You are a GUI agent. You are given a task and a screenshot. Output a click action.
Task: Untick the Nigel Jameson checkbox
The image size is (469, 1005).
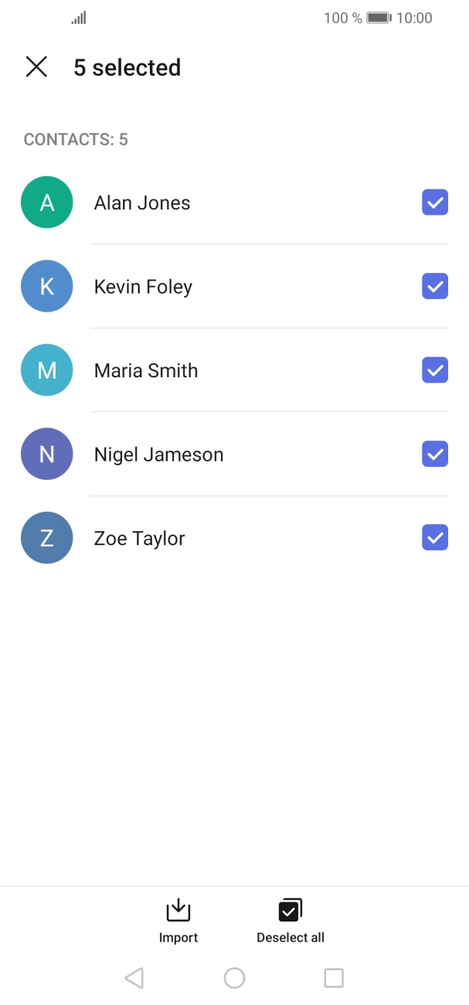[x=435, y=454]
